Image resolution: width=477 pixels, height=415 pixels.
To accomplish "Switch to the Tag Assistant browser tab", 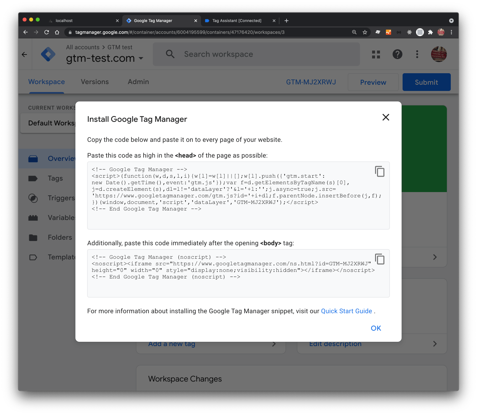I will pos(237,20).
